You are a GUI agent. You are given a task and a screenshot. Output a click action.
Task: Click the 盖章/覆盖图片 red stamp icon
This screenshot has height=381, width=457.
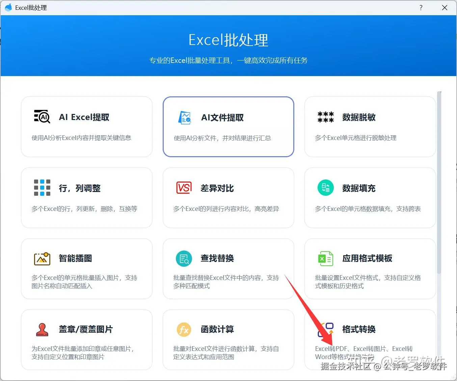click(x=42, y=330)
